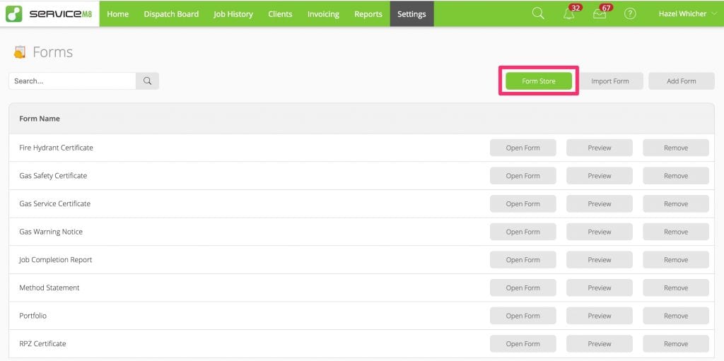Click the search magnifier button beside the Search field
Image resolution: width=724 pixels, height=361 pixels.
(x=147, y=81)
